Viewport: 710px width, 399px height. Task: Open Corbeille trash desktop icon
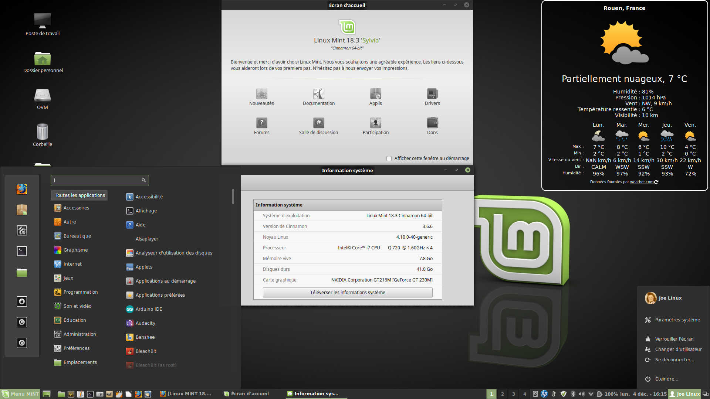tap(43, 135)
